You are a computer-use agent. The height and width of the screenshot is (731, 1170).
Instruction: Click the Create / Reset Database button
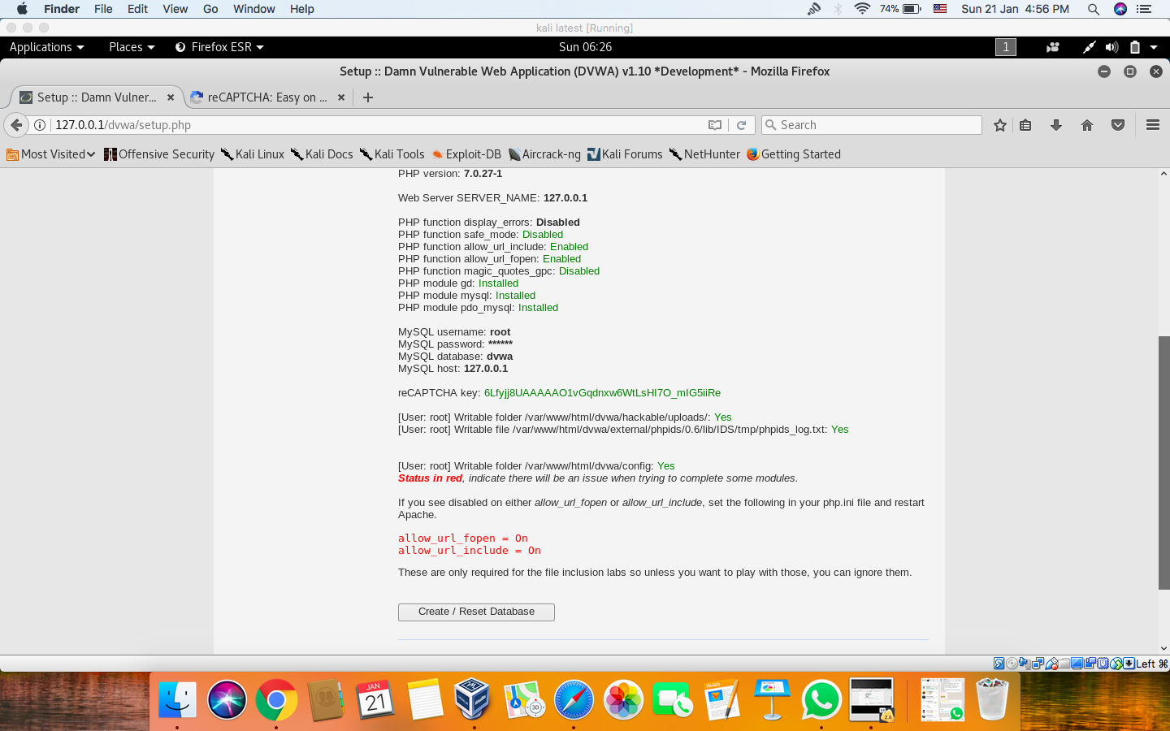(476, 612)
